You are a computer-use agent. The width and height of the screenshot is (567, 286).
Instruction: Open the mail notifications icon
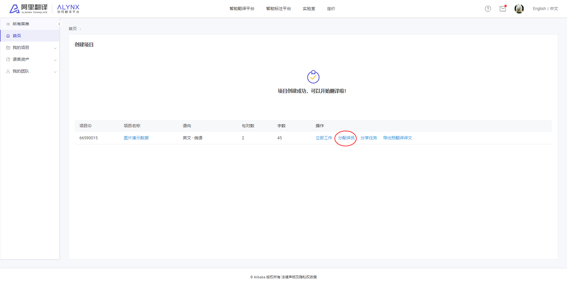(x=503, y=9)
